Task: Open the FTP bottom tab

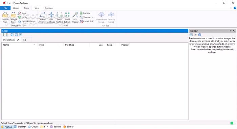Action: click(44, 127)
